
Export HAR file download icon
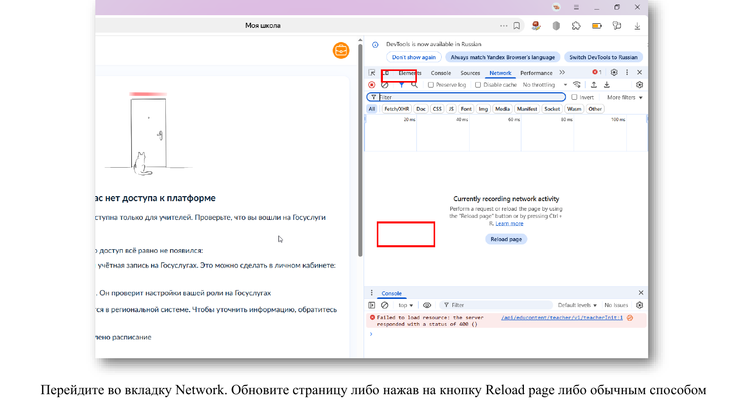click(607, 85)
